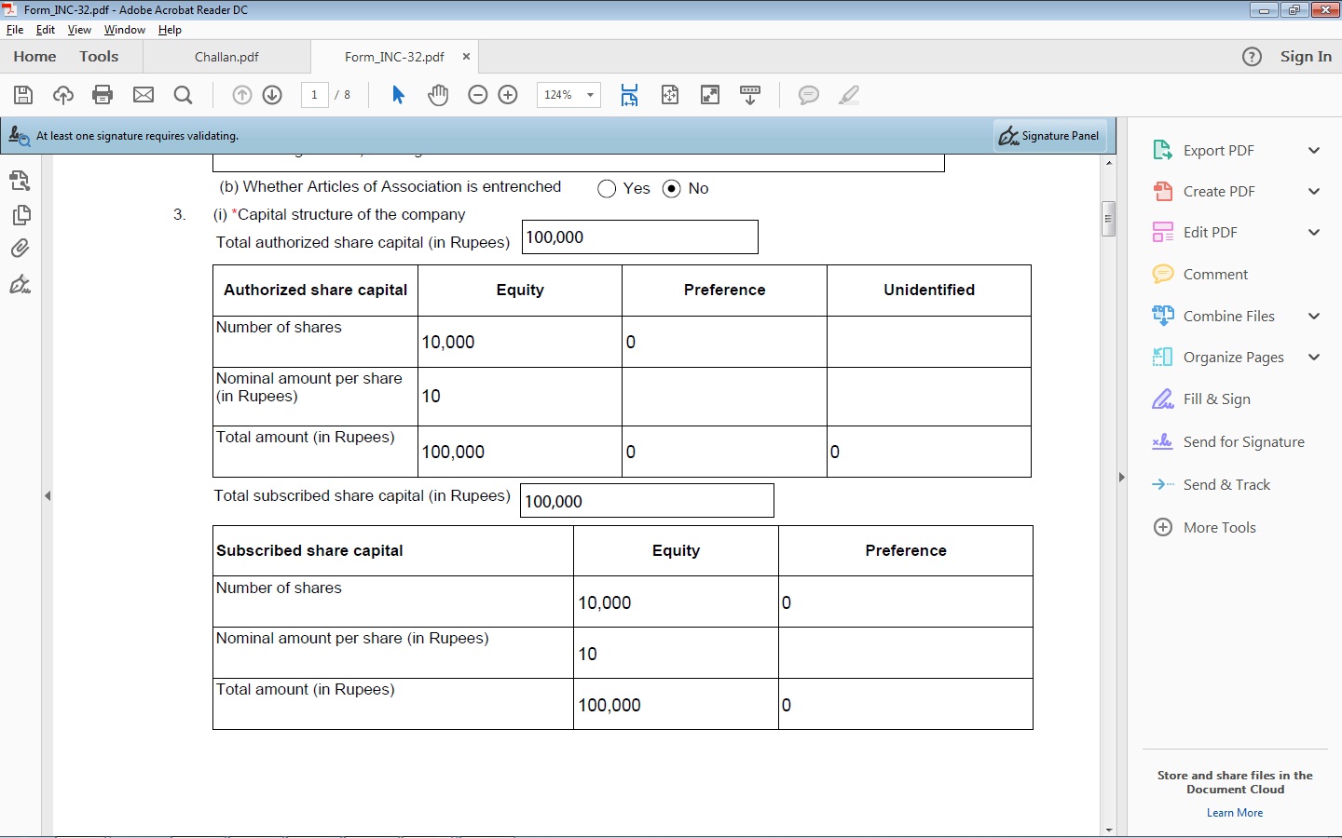Click the next page down-arrow control
The width and height of the screenshot is (1342, 838).
[272, 94]
